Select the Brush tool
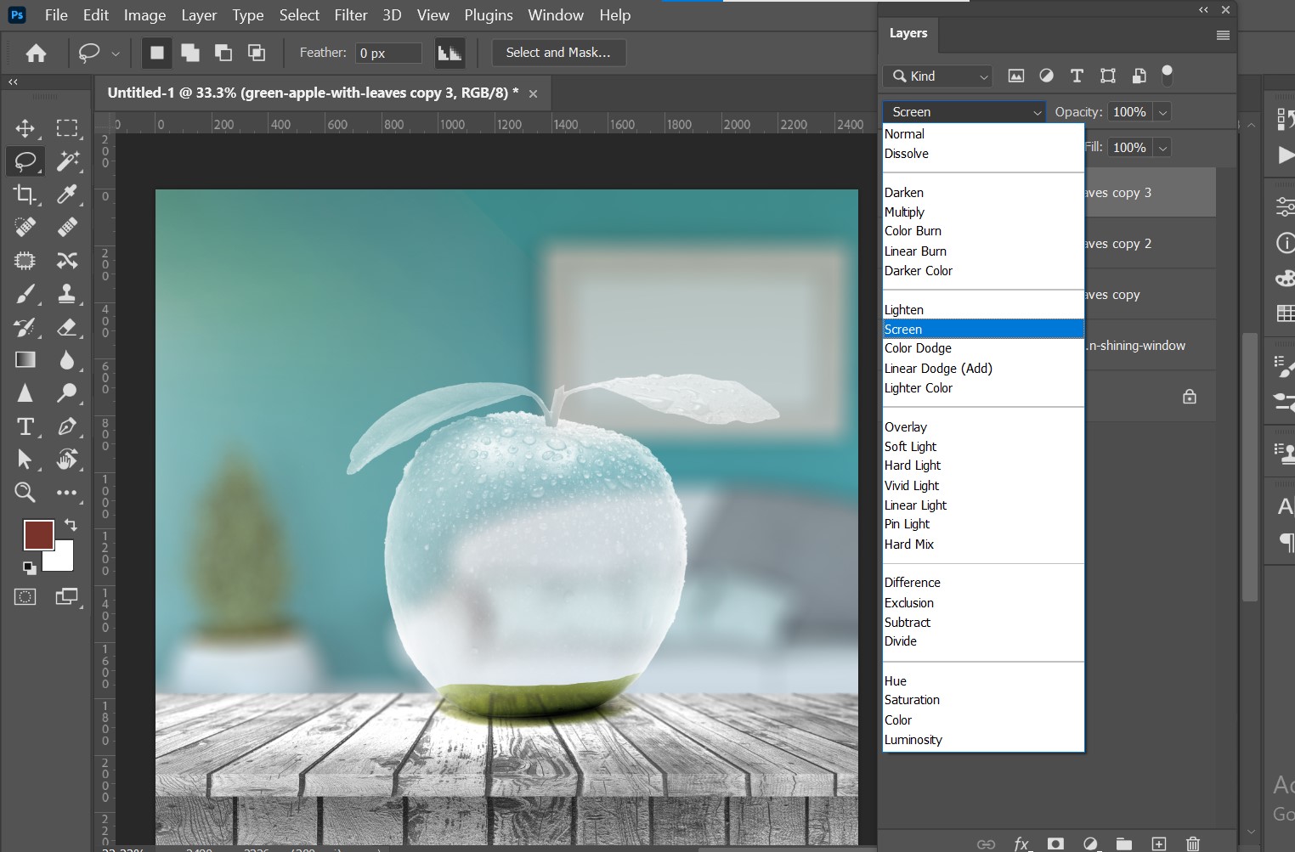 (25, 294)
